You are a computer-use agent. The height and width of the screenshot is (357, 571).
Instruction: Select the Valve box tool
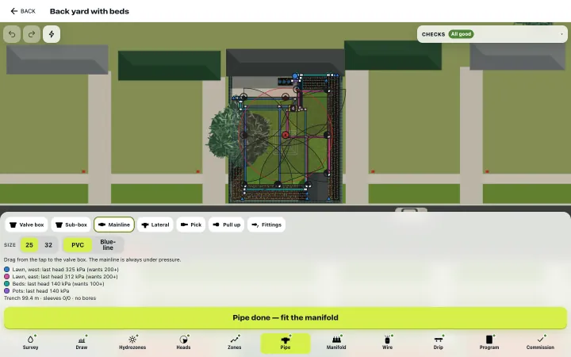pyautogui.click(x=27, y=225)
